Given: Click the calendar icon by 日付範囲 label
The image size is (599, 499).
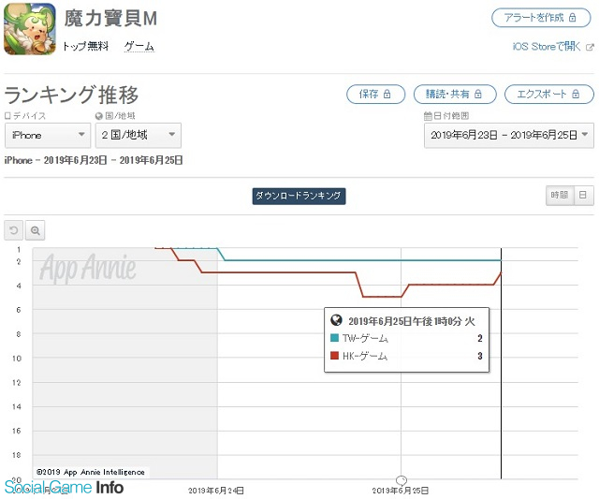Looking at the screenshot, I should coord(428,116).
